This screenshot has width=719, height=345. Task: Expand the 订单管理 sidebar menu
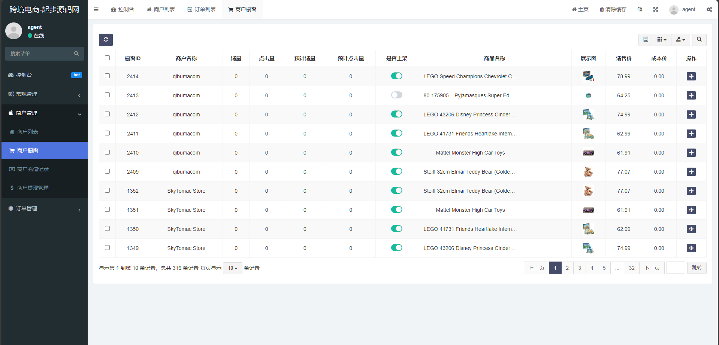(x=44, y=209)
